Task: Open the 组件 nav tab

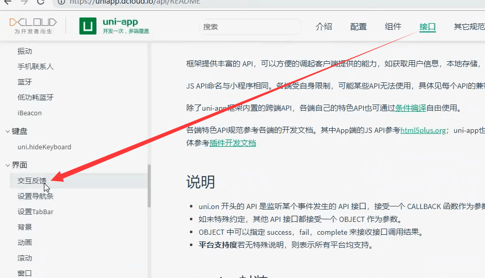Action: 393,27
